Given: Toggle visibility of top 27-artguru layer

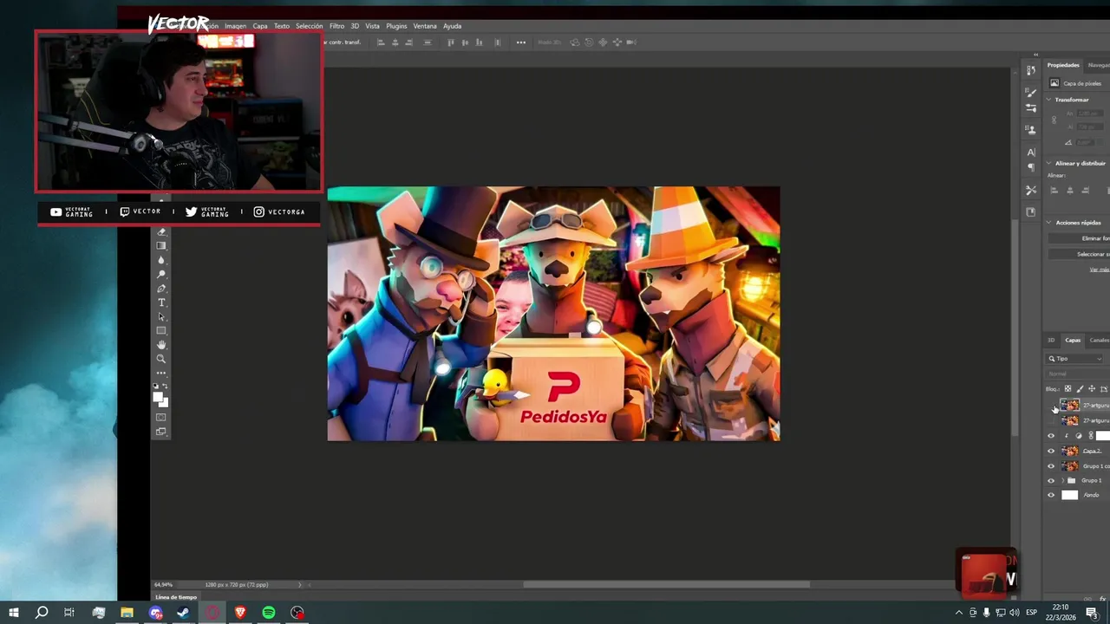Looking at the screenshot, I should 1052,406.
